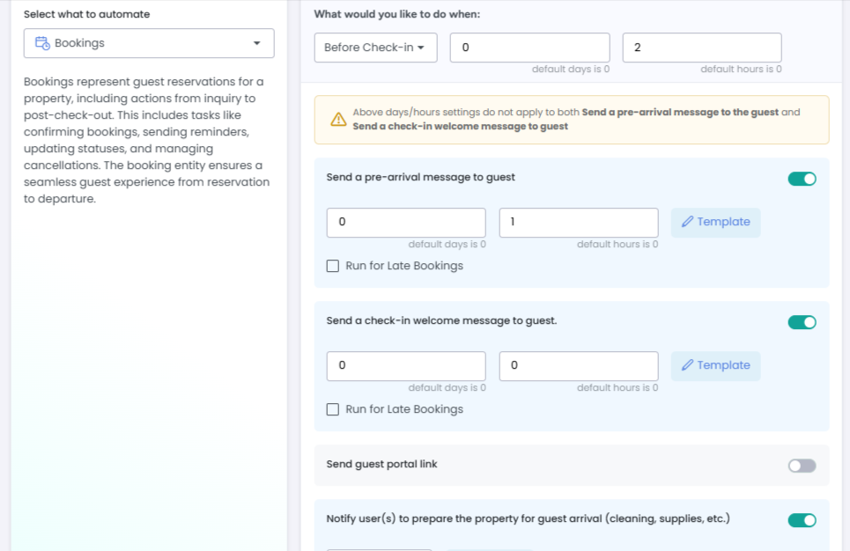Click check-in welcome days input field

(x=405, y=365)
